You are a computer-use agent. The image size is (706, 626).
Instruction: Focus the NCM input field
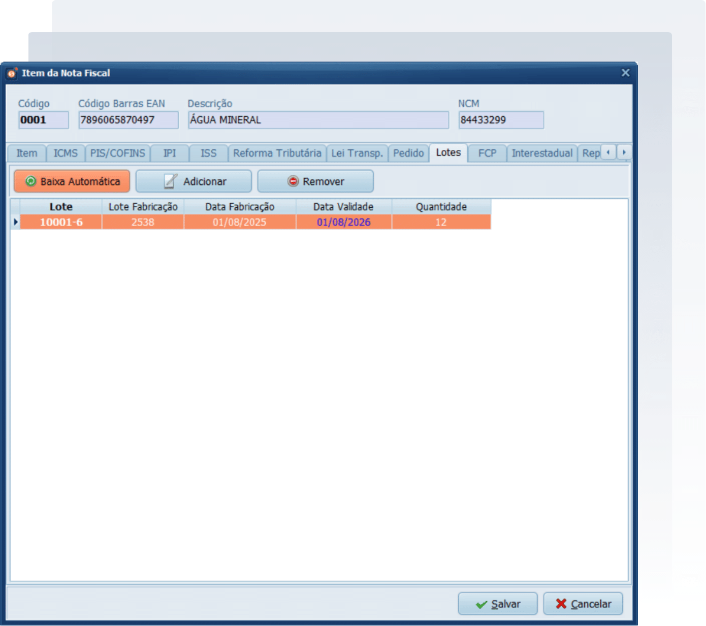tap(500, 120)
